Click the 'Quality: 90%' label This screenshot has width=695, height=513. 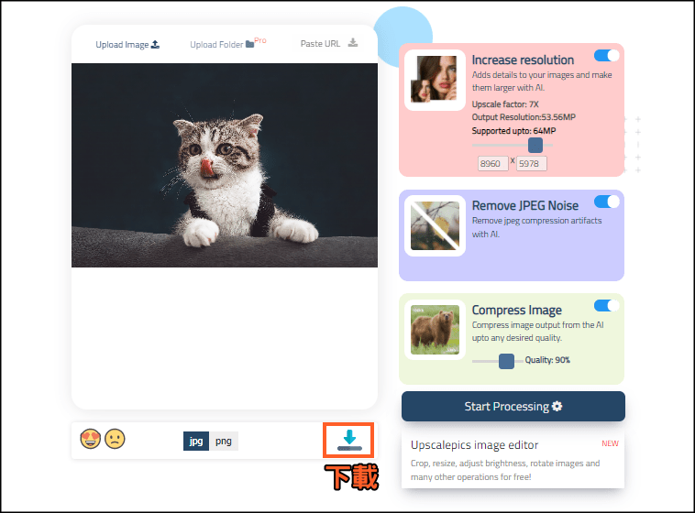pyautogui.click(x=547, y=360)
